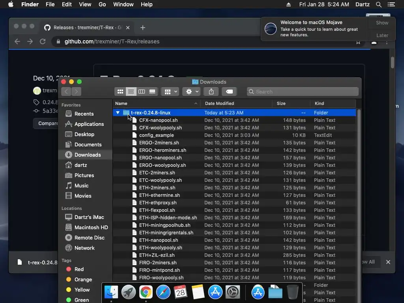The image size is (404, 303).
Task: Close the T-Rex Releases Chrome tab
Action: click(x=128, y=28)
